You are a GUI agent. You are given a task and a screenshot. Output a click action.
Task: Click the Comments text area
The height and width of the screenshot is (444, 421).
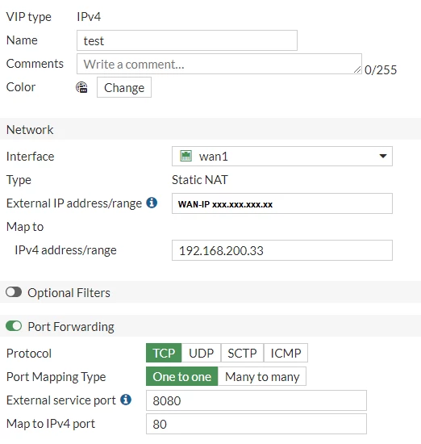click(219, 64)
